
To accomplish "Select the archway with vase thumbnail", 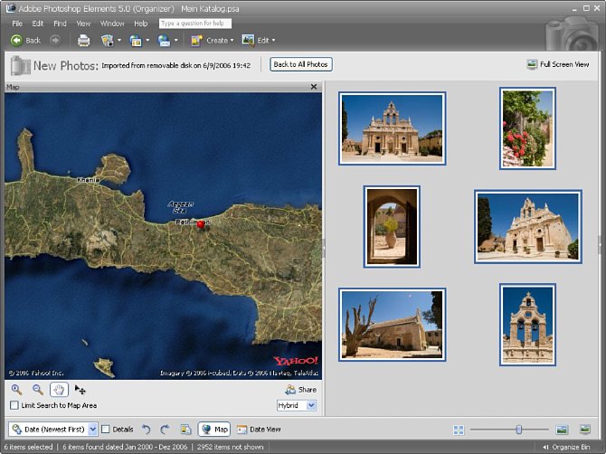I will [x=392, y=226].
